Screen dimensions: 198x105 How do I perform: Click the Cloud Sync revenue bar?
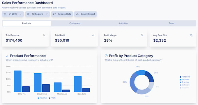click(x=38, y=83)
